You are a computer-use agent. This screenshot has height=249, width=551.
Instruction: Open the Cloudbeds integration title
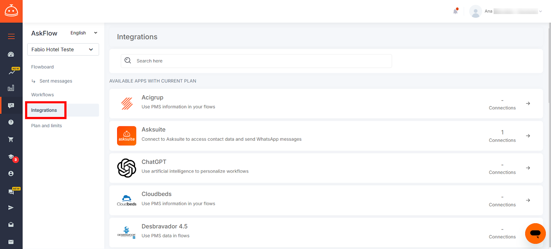157,194
